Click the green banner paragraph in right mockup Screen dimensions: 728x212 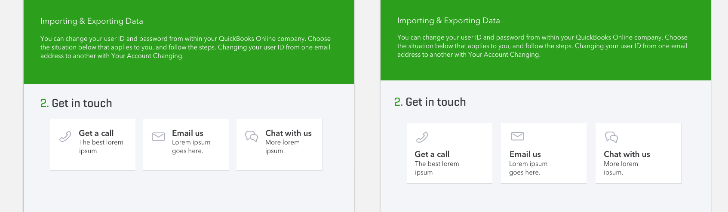(x=542, y=46)
